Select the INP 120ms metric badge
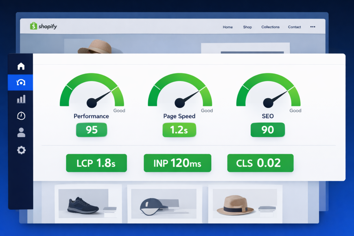The height and width of the screenshot is (236, 354). pos(177,163)
